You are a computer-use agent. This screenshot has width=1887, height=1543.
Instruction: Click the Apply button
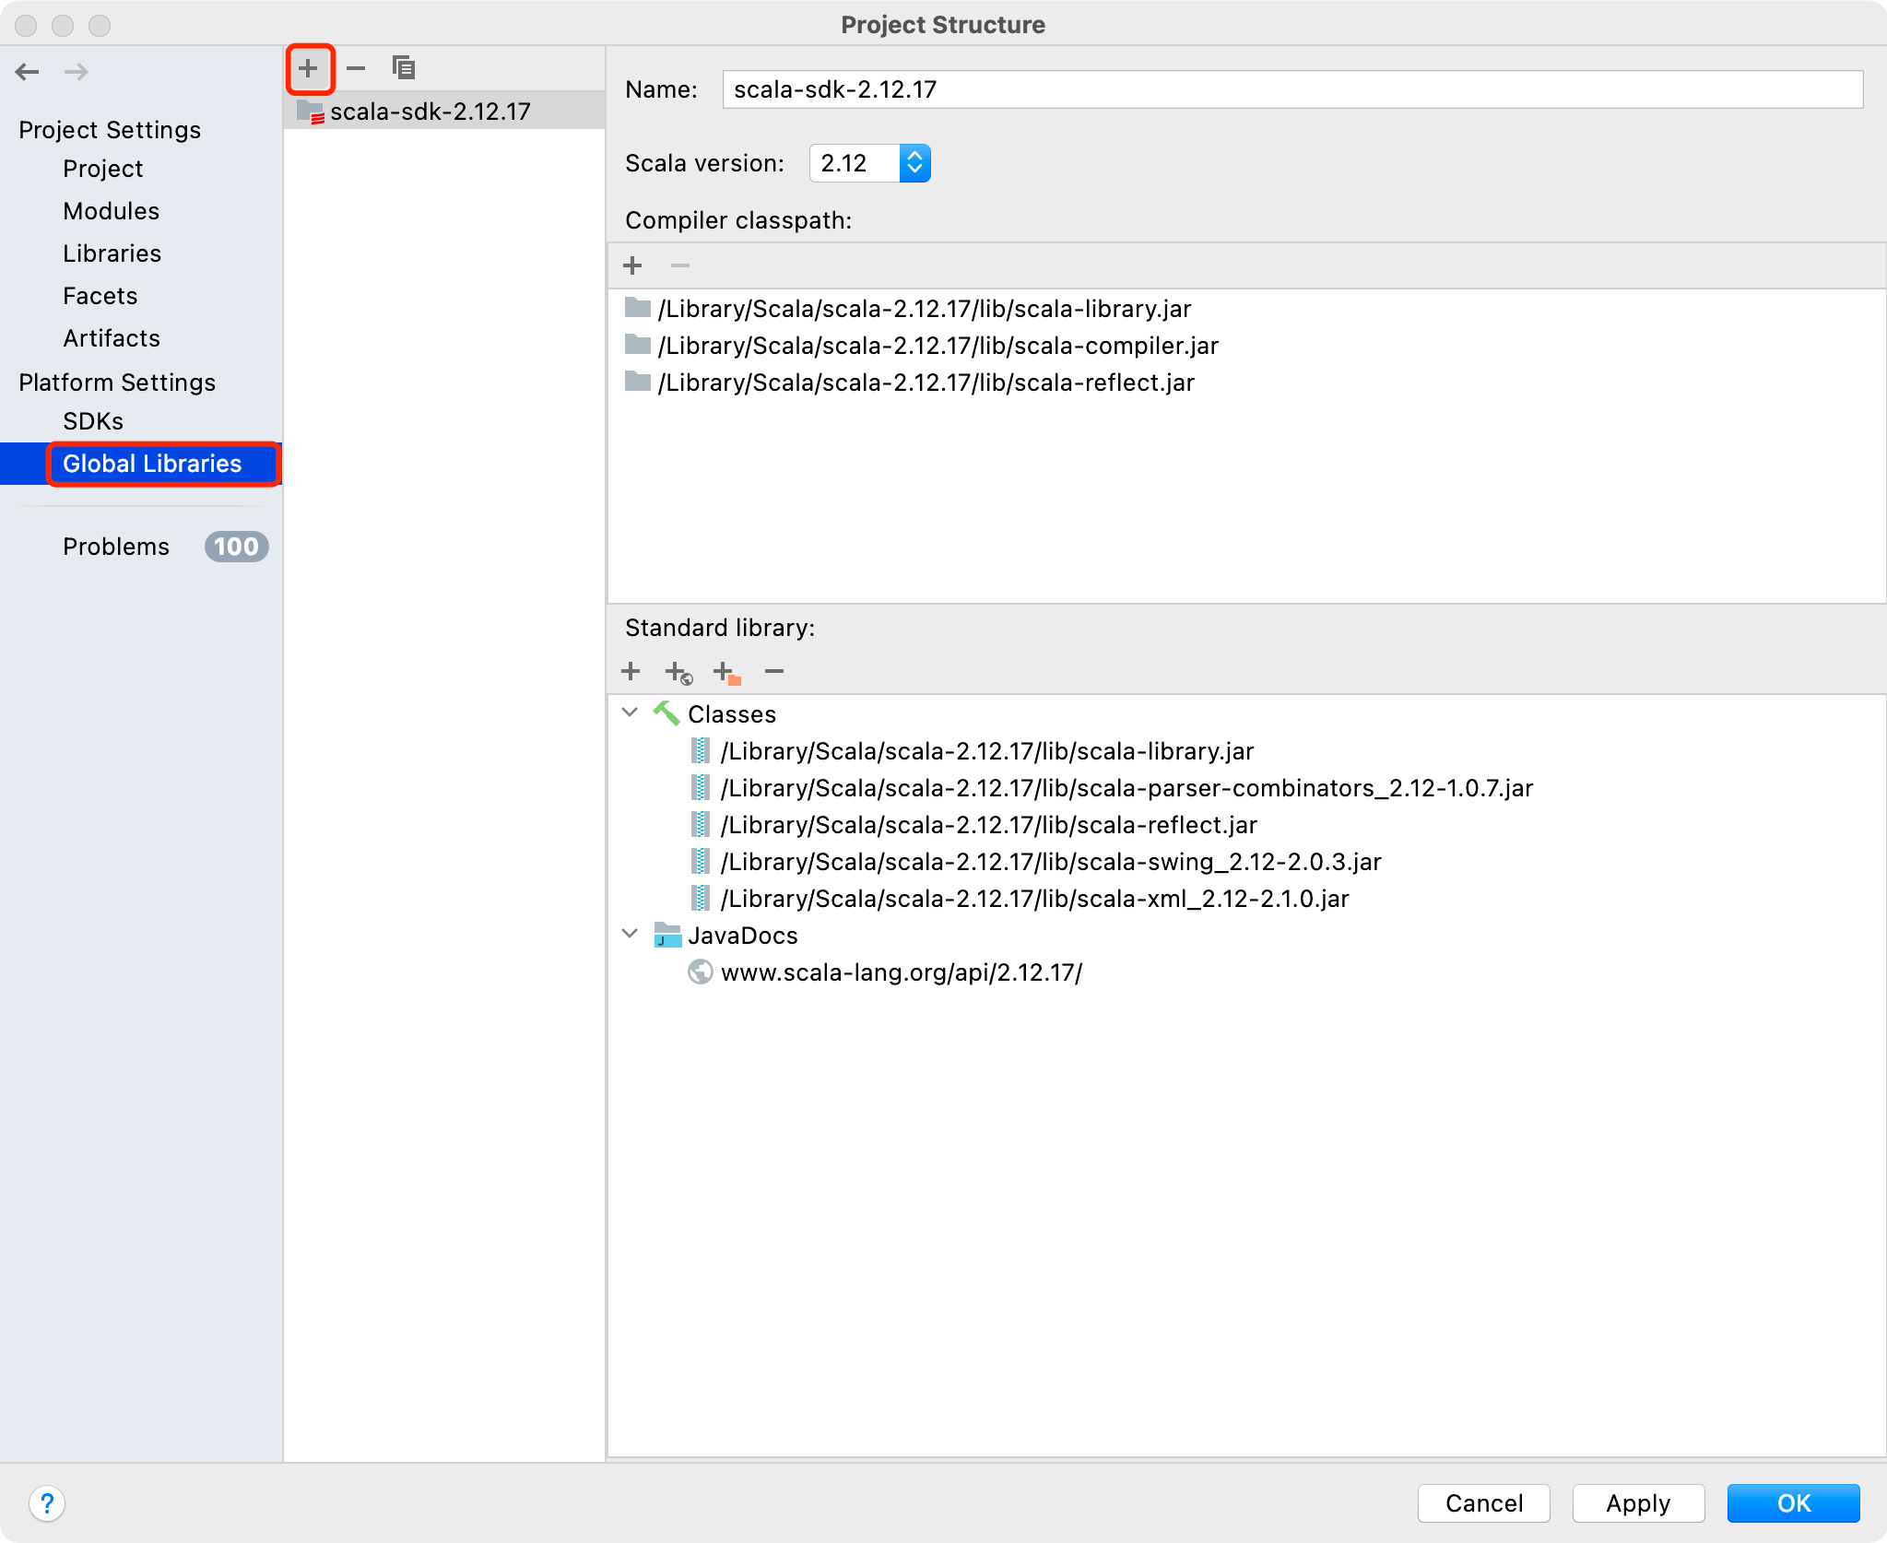tap(1637, 1503)
